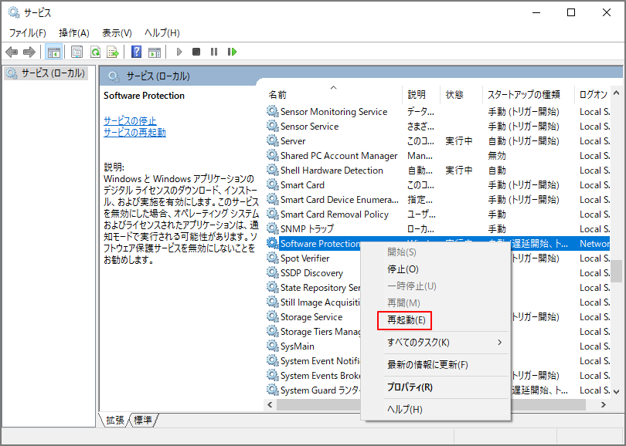Choose 停止(O) in the context menu
626x446 pixels.
[436, 269]
